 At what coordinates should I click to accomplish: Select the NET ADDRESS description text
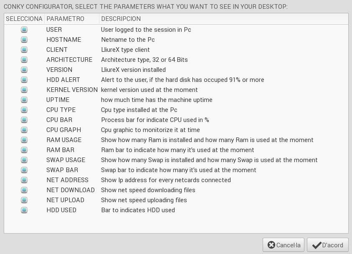(166, 180)
